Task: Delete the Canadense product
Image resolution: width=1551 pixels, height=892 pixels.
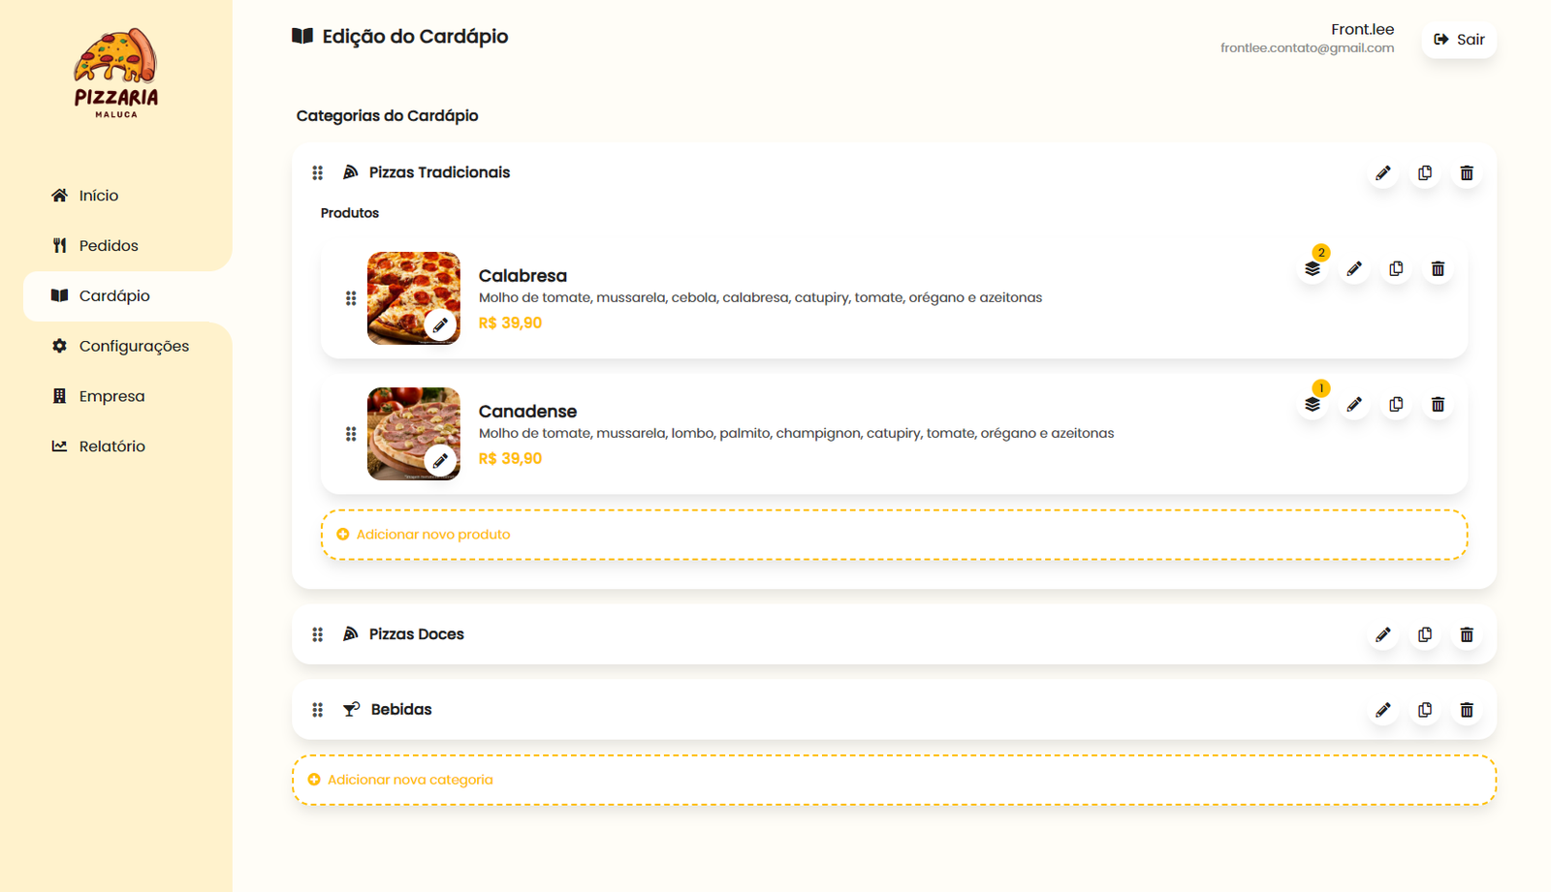Action: click(1439, 404)
